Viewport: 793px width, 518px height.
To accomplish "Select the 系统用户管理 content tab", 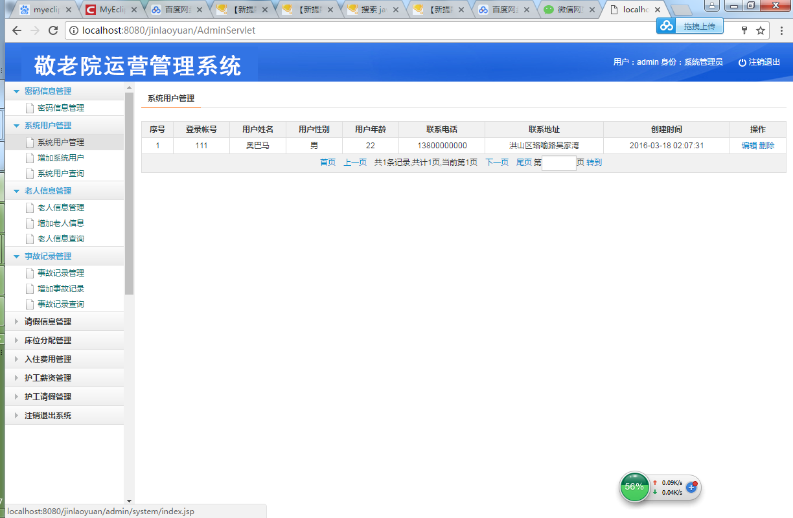I will coord(171,98).
